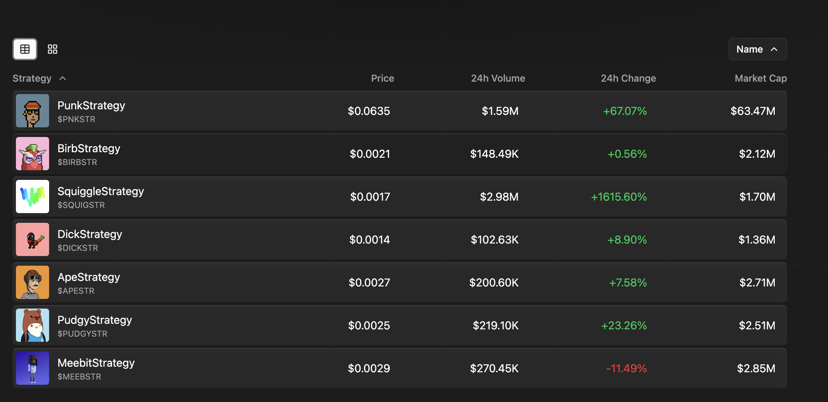This screenshot has width=828, height=402.
Task: Open the SquiggleStrategy name link
Action: [x=101, y=191]
